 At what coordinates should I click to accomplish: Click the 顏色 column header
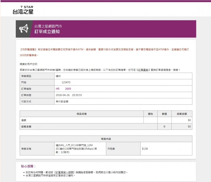point(150,114)
